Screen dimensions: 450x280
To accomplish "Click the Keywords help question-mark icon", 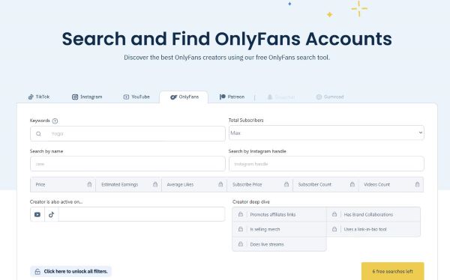I will [x=55, y=121].
